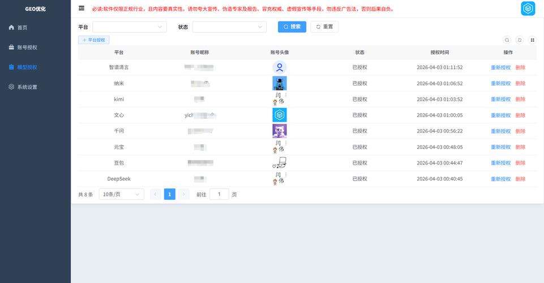The image size is (544, 283).
Task: Click 删除 for 文心 row
Action: point(520,115)
